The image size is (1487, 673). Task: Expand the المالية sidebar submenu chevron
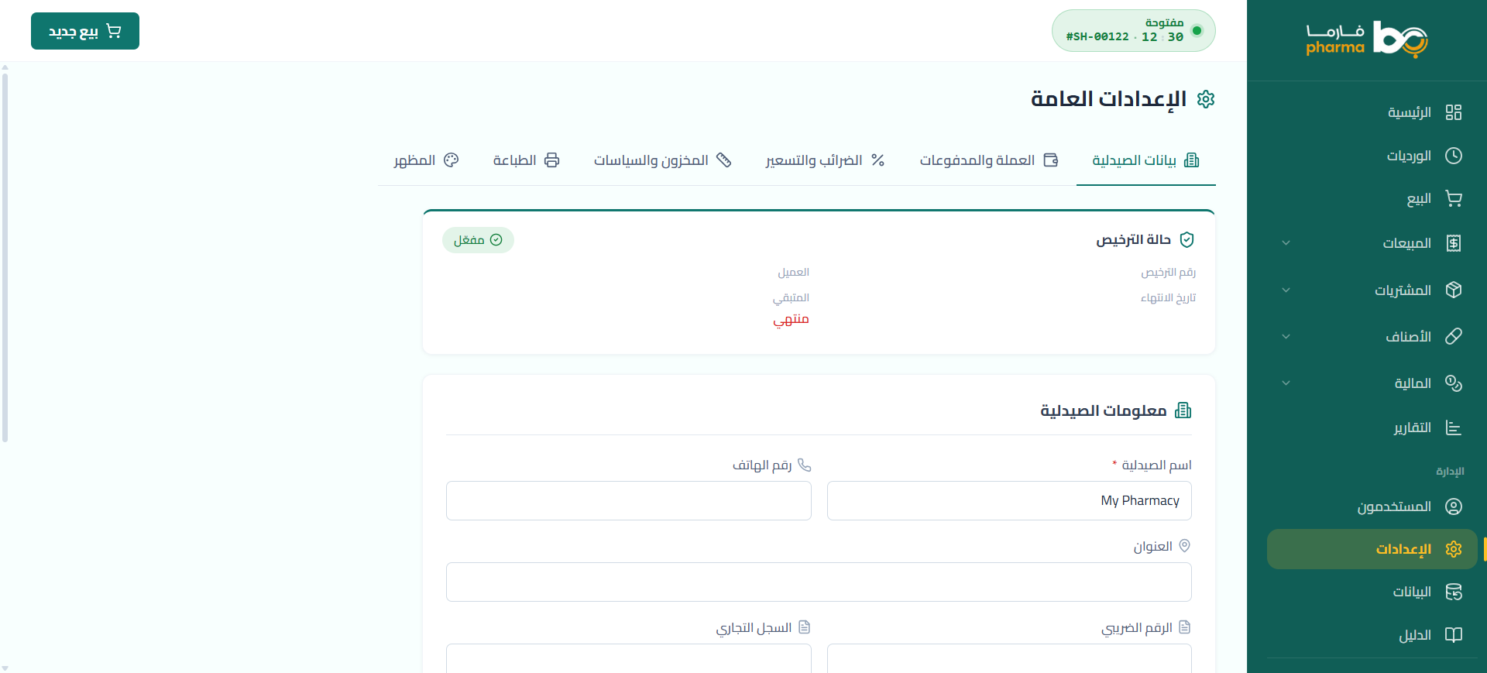(1286, 383)
